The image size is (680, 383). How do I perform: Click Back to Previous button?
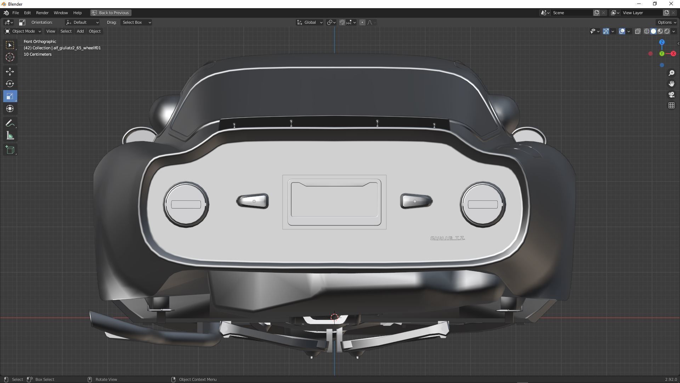point(110,13)
